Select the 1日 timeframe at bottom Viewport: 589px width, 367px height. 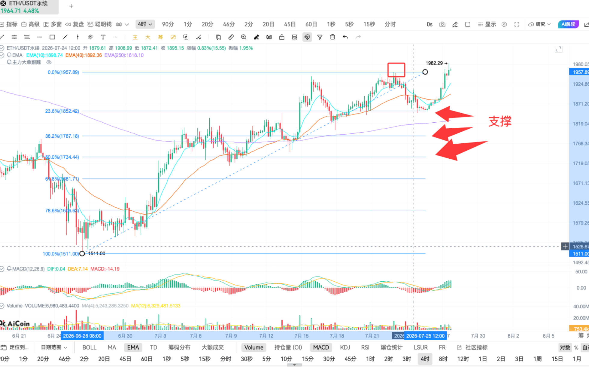coord(483,359)
